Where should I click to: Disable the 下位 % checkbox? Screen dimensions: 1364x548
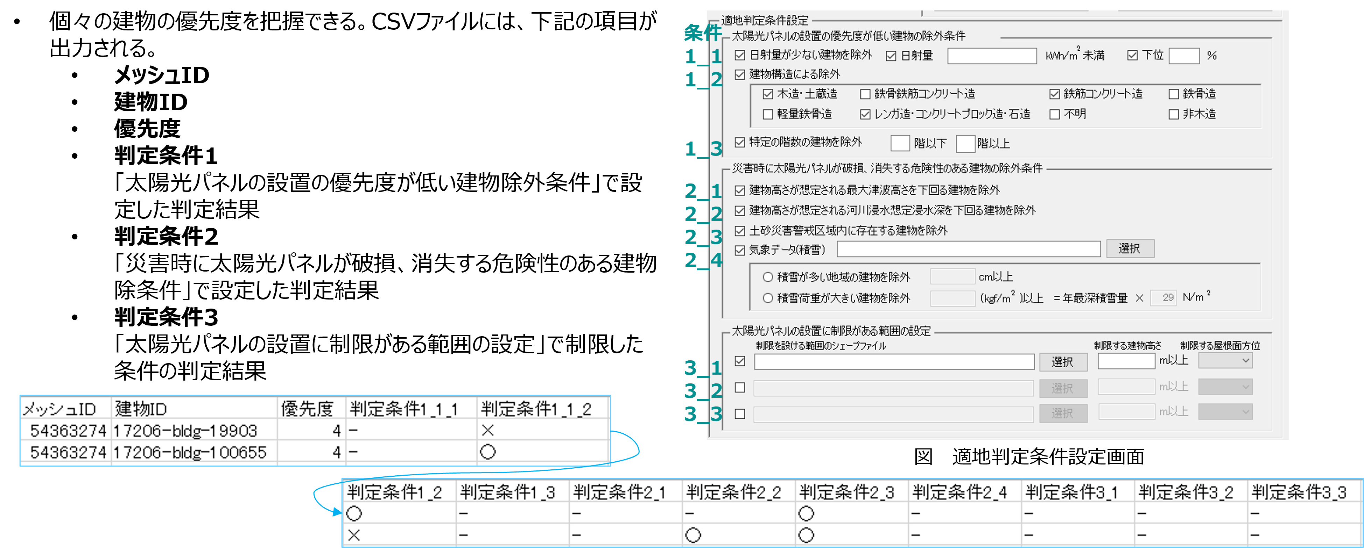[x=1133, y=55]
